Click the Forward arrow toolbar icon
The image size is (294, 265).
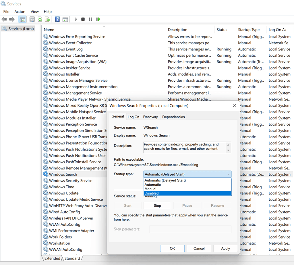(x=12, y=19)
